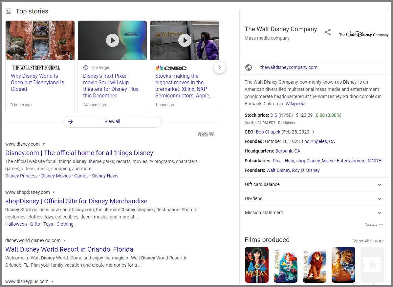The image size is (393, 287).
Task: Click Disney News sitelink
Action: 105,176
